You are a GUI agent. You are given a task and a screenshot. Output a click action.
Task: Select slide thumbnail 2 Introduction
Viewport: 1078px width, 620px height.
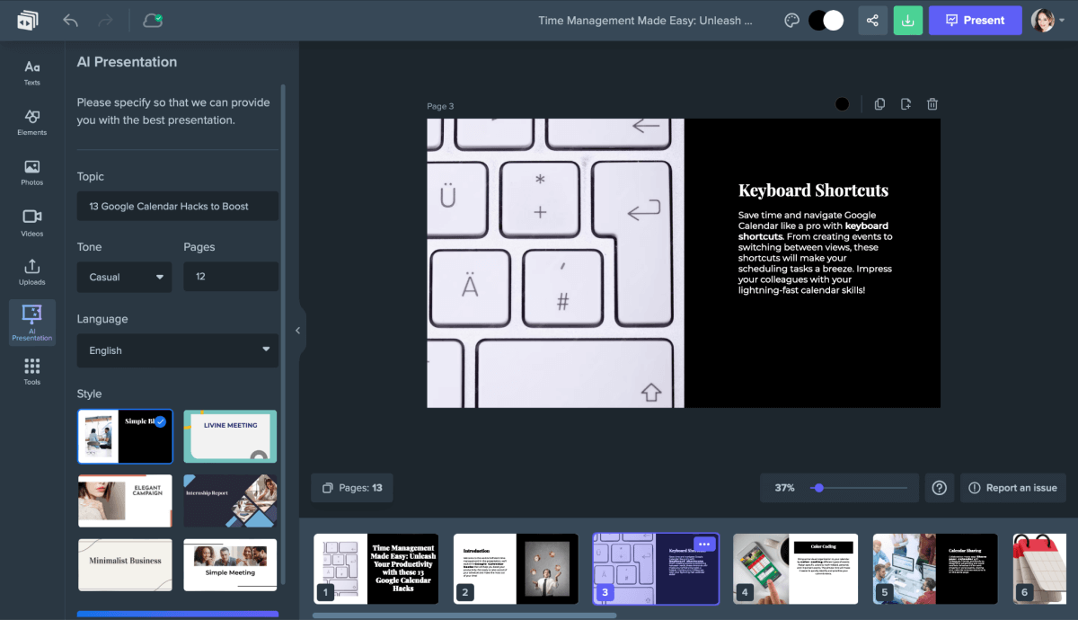point(516,569)
